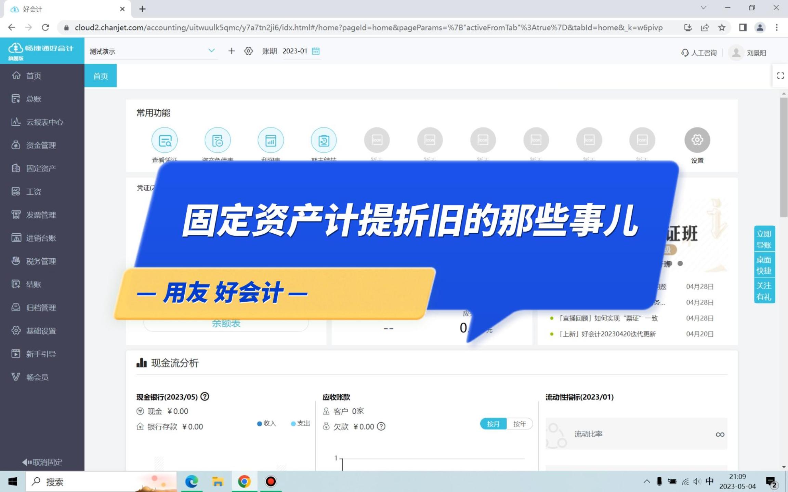This screenshot has height=492, width=788.
Task: Click the 查看凭证 shortcut icon
Action: 165,140
